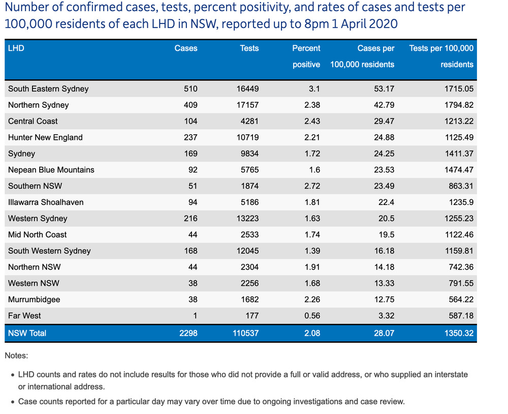Select the NSW Total cases value 2298
This screenshot has width=508, height=414.
[x=188, y=333]
